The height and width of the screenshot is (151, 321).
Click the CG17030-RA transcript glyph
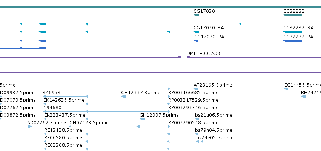(x=196, y=32)
